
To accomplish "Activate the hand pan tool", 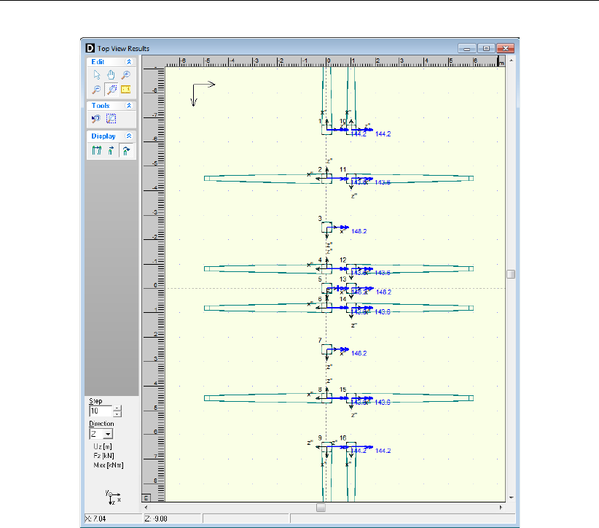I will point(111,74).
